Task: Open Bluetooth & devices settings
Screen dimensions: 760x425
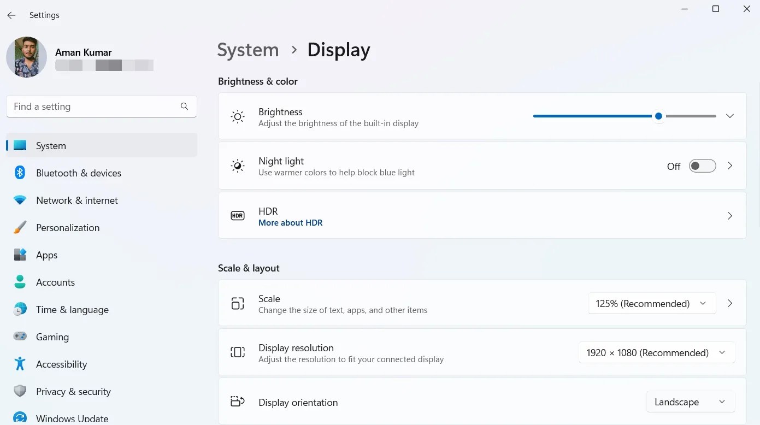Action: [x=79, y=173]
